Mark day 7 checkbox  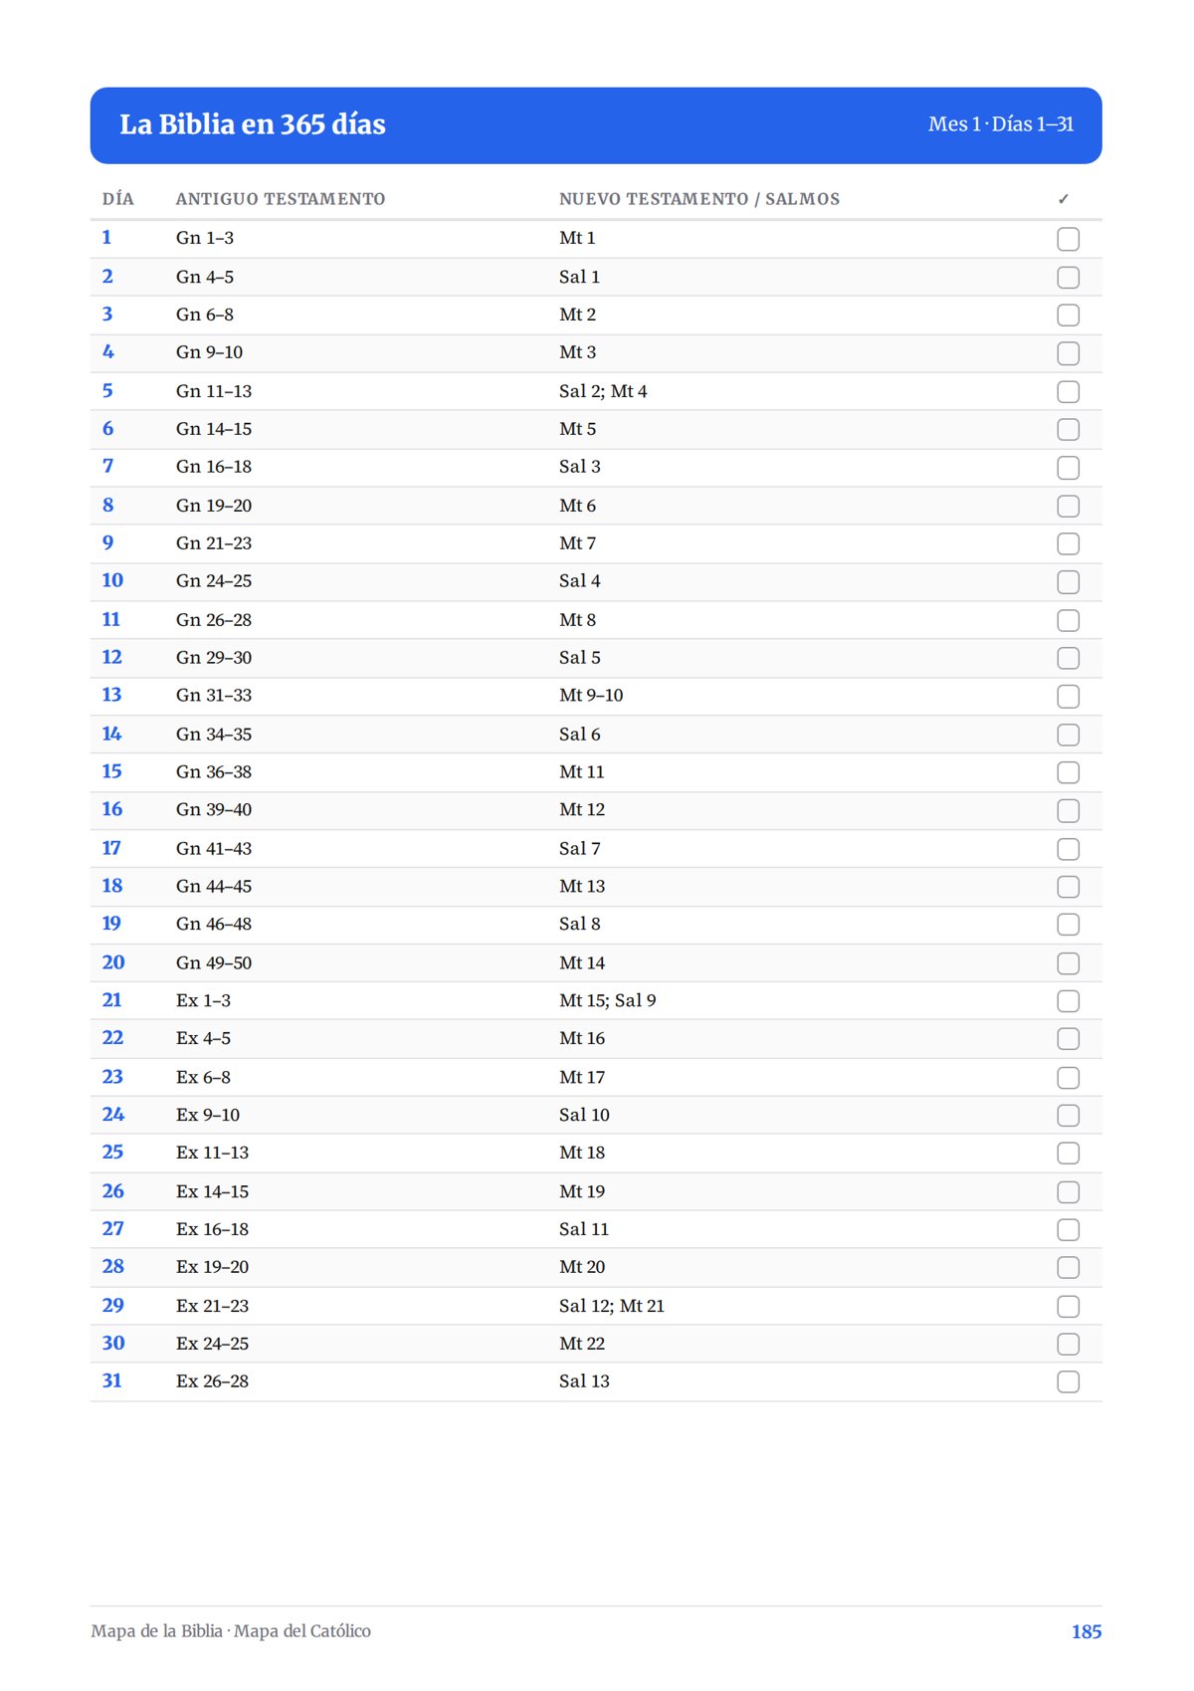[1068, 468]
